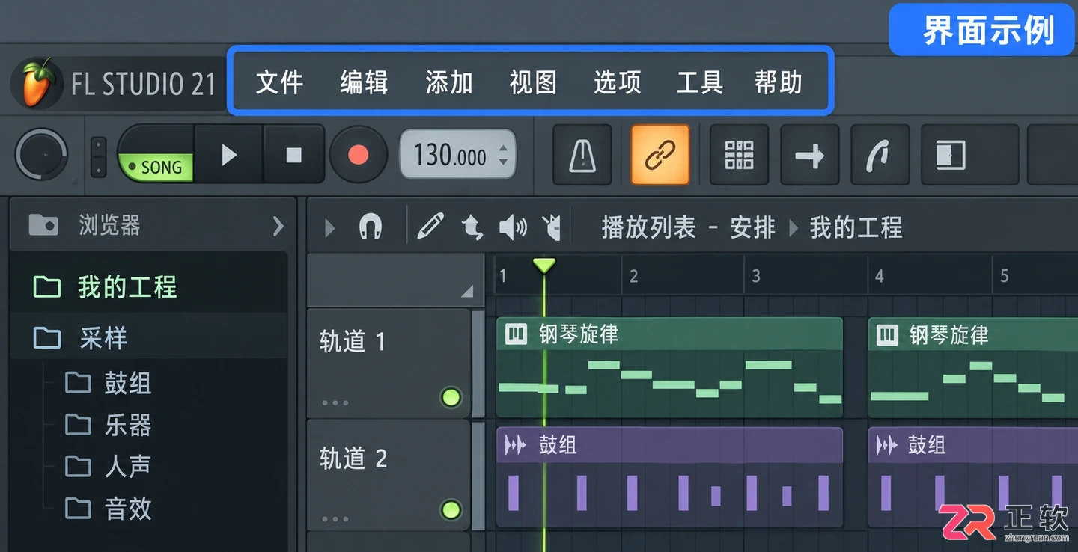This screenshot has width=1078, height=552.
Task: Stop playback with the square stop button
Action: click(294, 155)
